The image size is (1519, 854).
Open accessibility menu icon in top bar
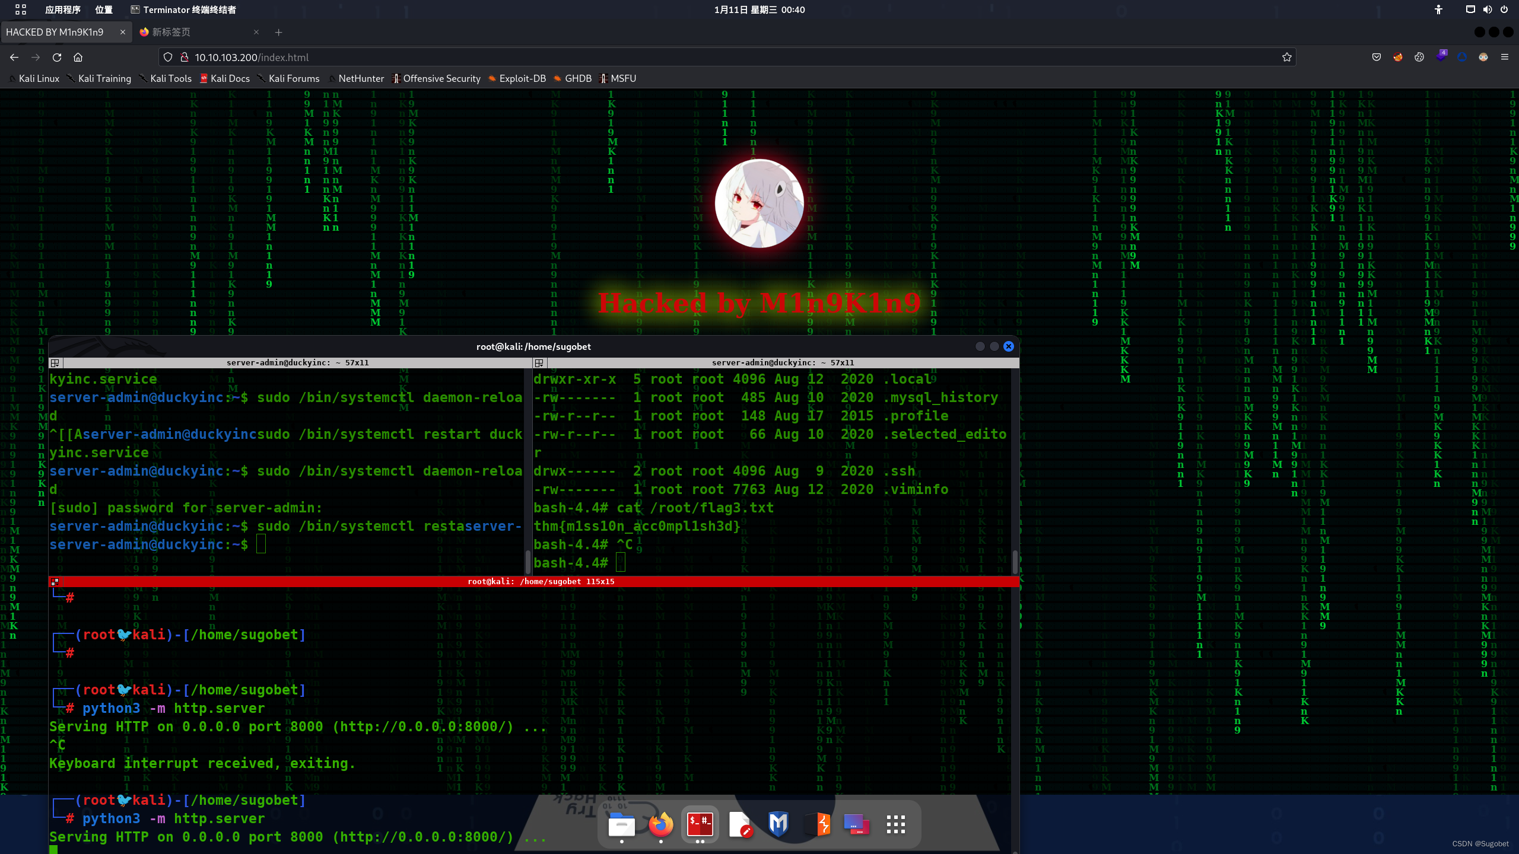pos(1438,9)
